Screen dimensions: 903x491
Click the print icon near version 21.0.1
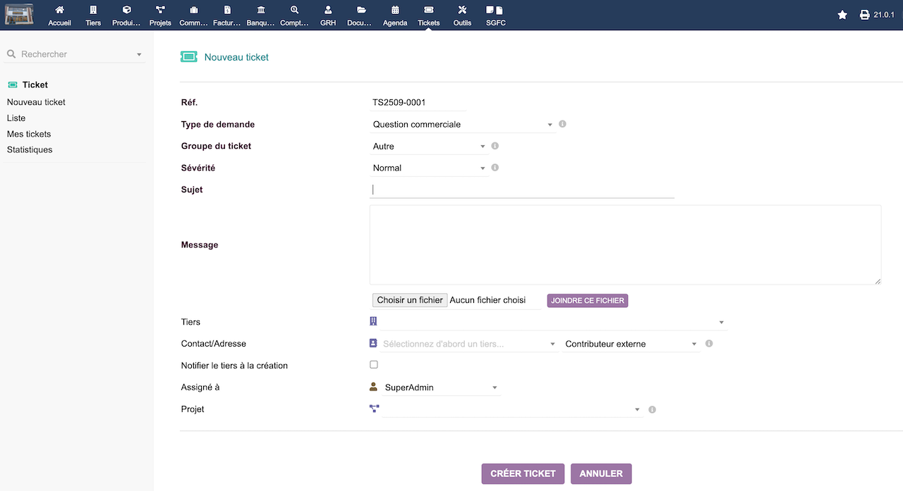[864, 15]
